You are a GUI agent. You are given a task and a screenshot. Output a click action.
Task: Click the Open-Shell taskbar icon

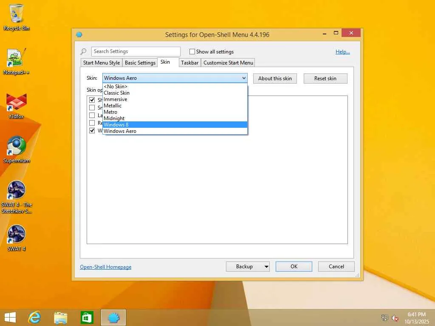113,318
